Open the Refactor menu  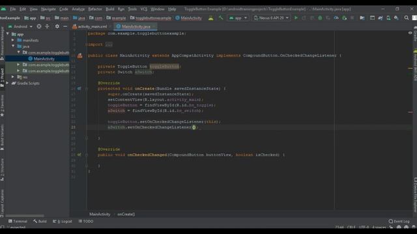(x=95, y=9)
